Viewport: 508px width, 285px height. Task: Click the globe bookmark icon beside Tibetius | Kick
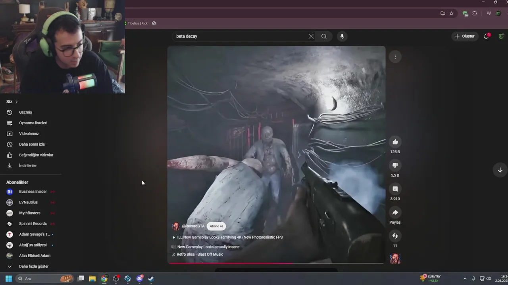[154, 23]
